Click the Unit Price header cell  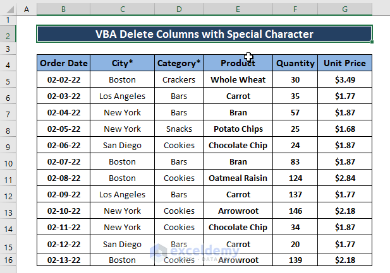(344, 63)
